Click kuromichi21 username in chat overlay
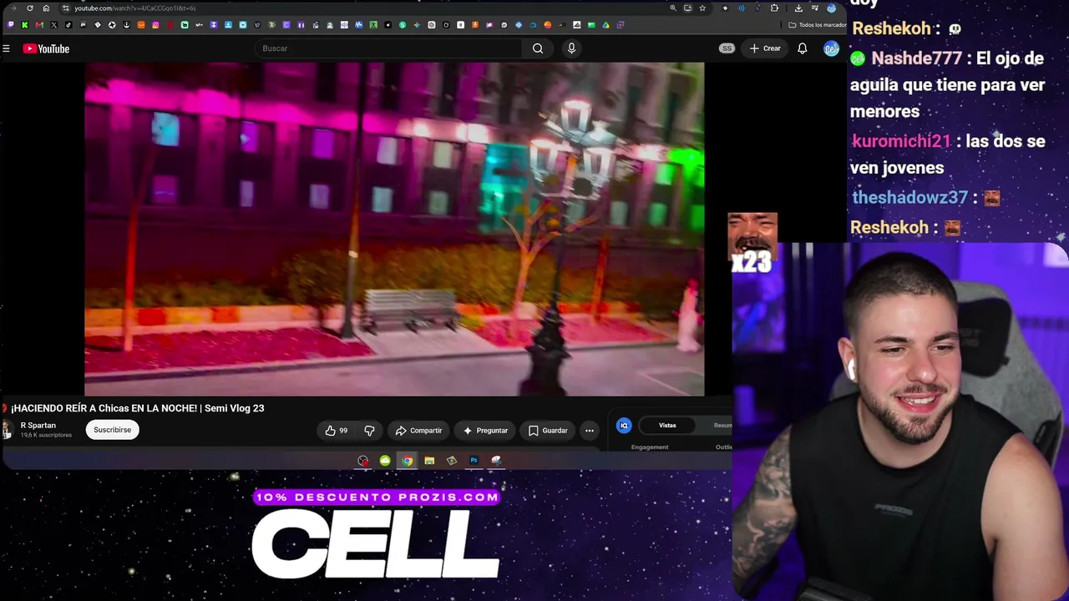 click(901, 141)
